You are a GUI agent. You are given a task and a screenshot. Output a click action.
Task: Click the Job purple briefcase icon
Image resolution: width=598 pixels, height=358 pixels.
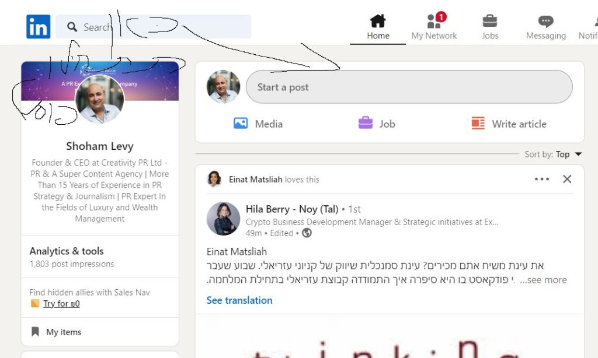(x=366, y=123)
